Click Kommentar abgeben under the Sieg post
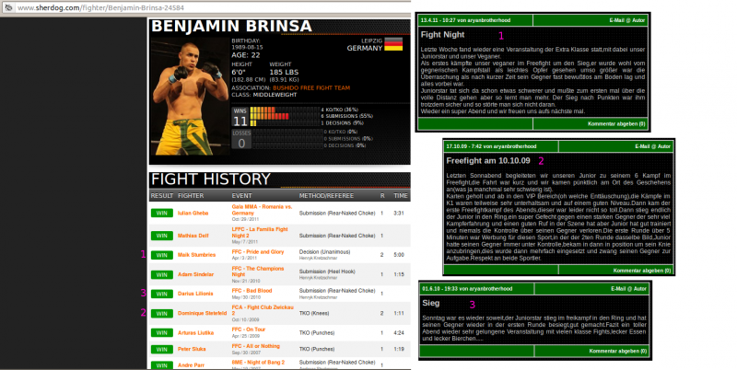The height and width of the screenshot is (370, 737). 618,352
